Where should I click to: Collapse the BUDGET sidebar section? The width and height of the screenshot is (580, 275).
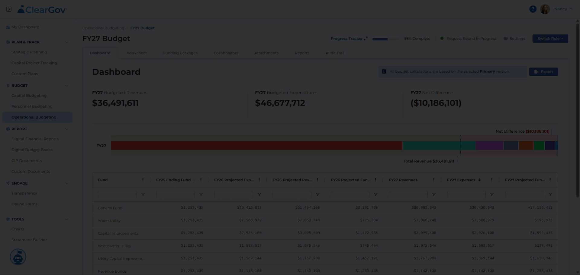point(67,86)
